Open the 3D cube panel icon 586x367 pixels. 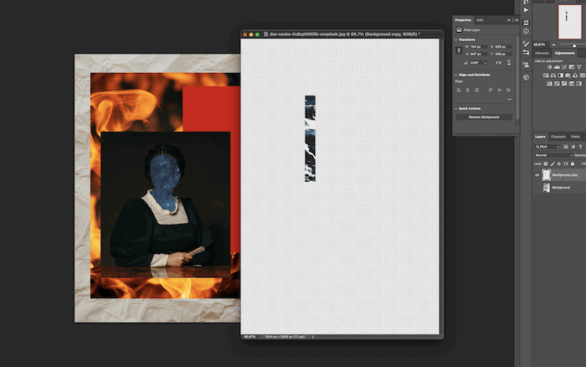527,77
